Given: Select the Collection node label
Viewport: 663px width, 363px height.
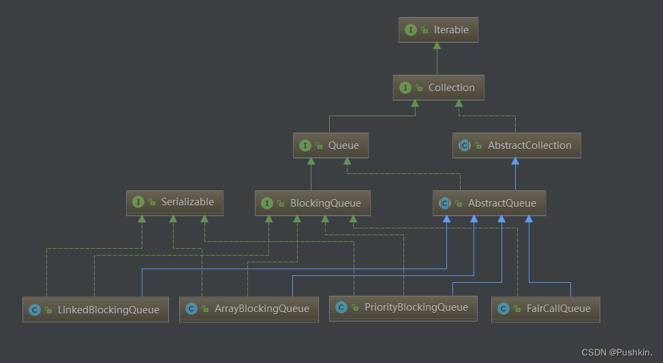Looking at the screenshot, I should tap(452, 88).
